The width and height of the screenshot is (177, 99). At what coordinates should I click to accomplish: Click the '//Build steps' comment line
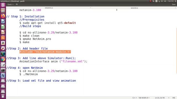pyautogui.click(x=30, y=26)
